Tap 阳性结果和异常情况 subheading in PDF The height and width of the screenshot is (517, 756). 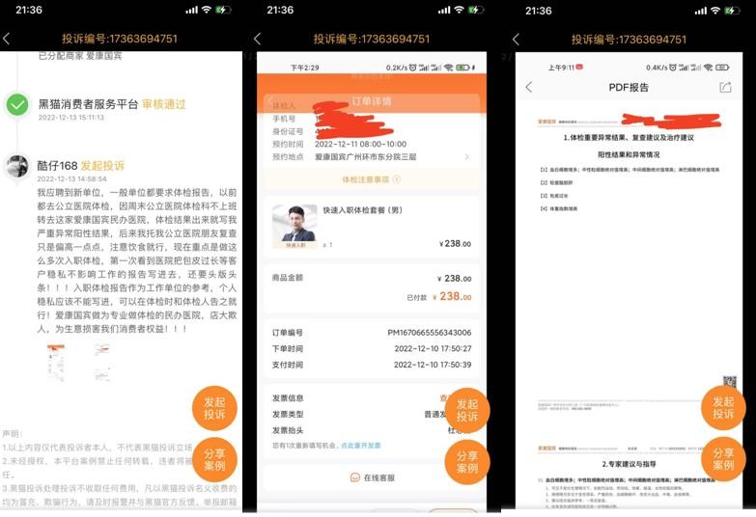pyautogui.click(x=629, y=154)
